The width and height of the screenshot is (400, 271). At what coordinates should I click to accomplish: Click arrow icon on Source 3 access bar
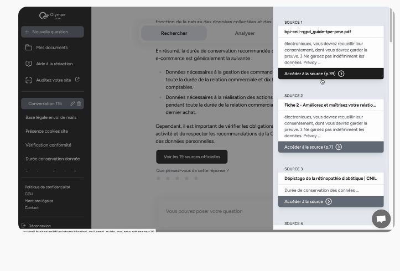click(329, 201)
